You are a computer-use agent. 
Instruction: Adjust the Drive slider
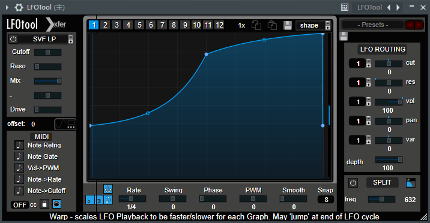pos(47,110)
